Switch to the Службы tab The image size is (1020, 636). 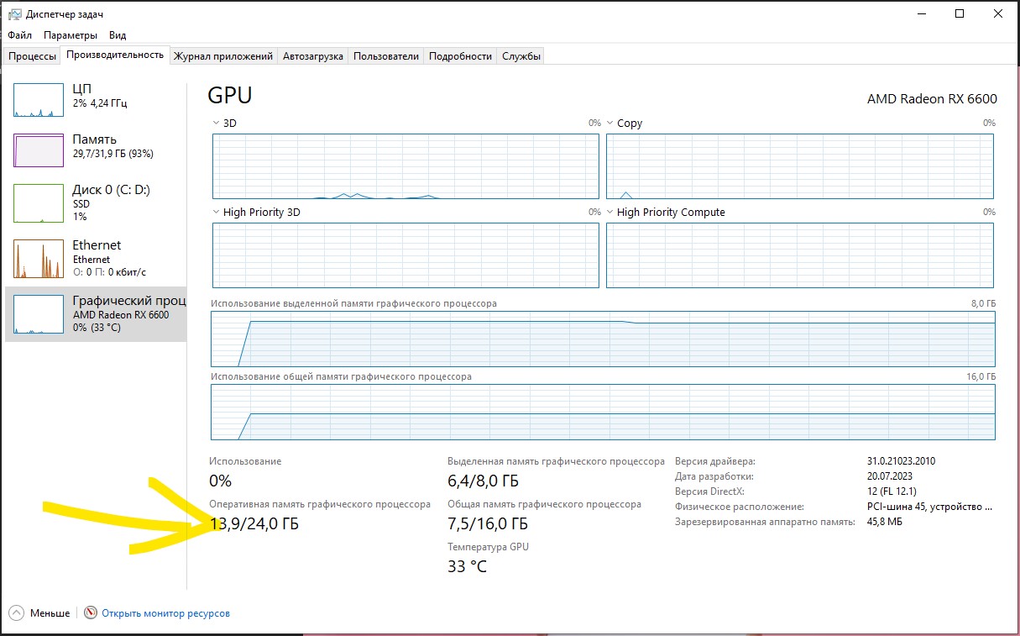pyautogui.click(x=521, y=56)
